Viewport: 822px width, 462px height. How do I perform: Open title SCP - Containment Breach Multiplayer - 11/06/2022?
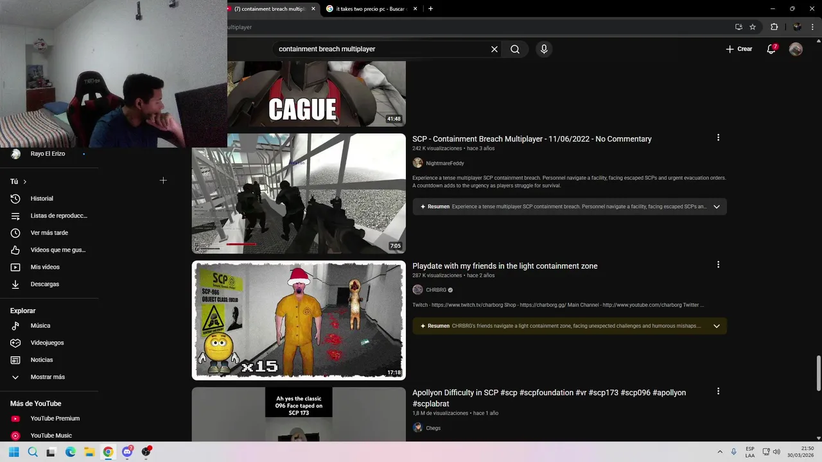pyautogui.click(x=532, y=139)
